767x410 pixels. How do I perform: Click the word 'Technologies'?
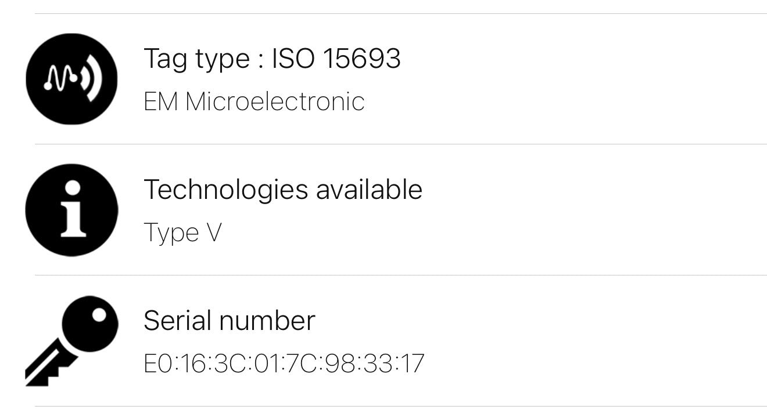pyautogui.click(x=226, y=190)
